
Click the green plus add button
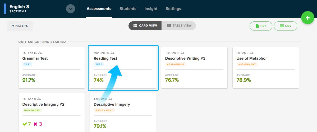[307, 18]
